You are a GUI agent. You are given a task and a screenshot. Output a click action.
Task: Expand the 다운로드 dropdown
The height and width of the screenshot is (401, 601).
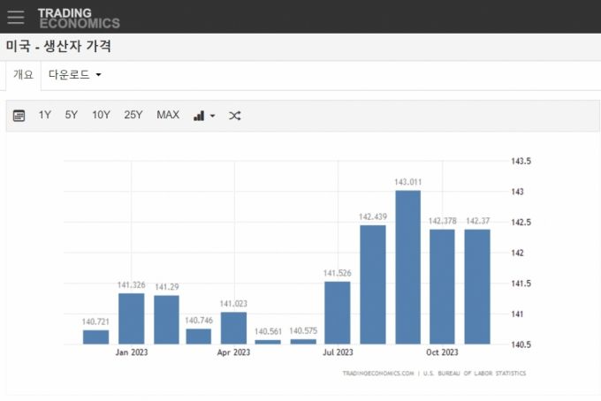[x=74, y=75]
